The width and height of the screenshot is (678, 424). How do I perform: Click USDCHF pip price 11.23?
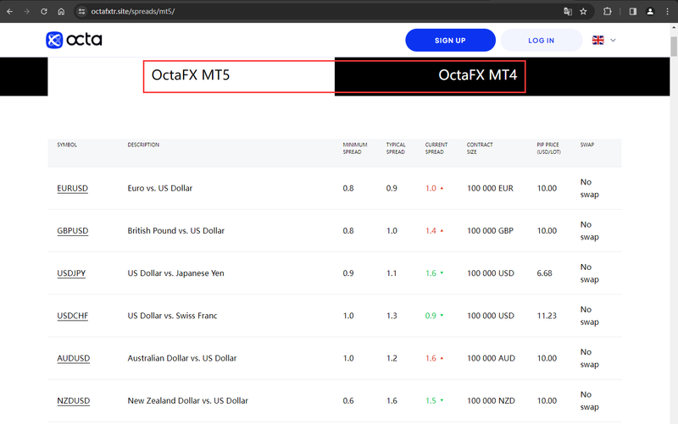pyautogui.click(x=547, y=316)
